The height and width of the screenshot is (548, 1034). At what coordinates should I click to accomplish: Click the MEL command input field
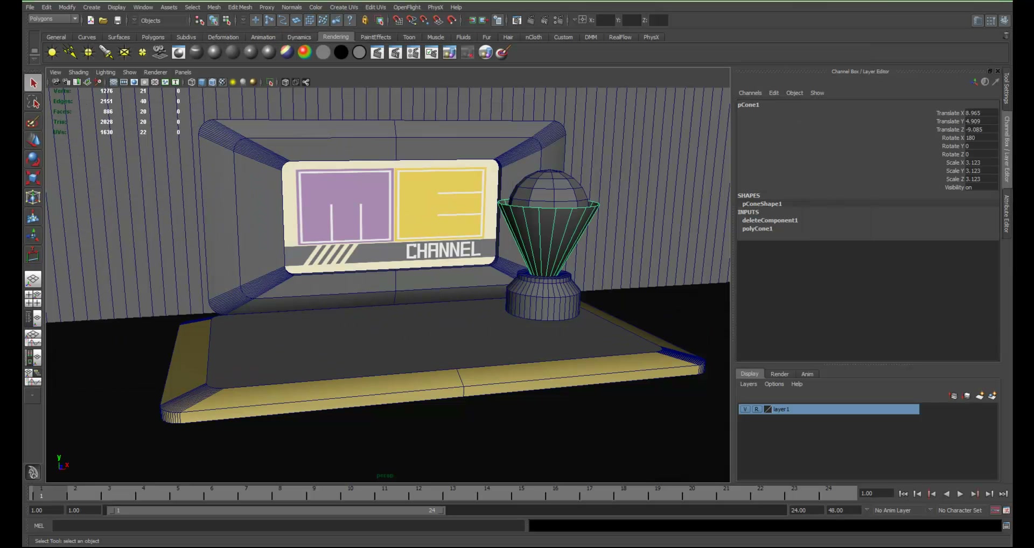(288, 526)
